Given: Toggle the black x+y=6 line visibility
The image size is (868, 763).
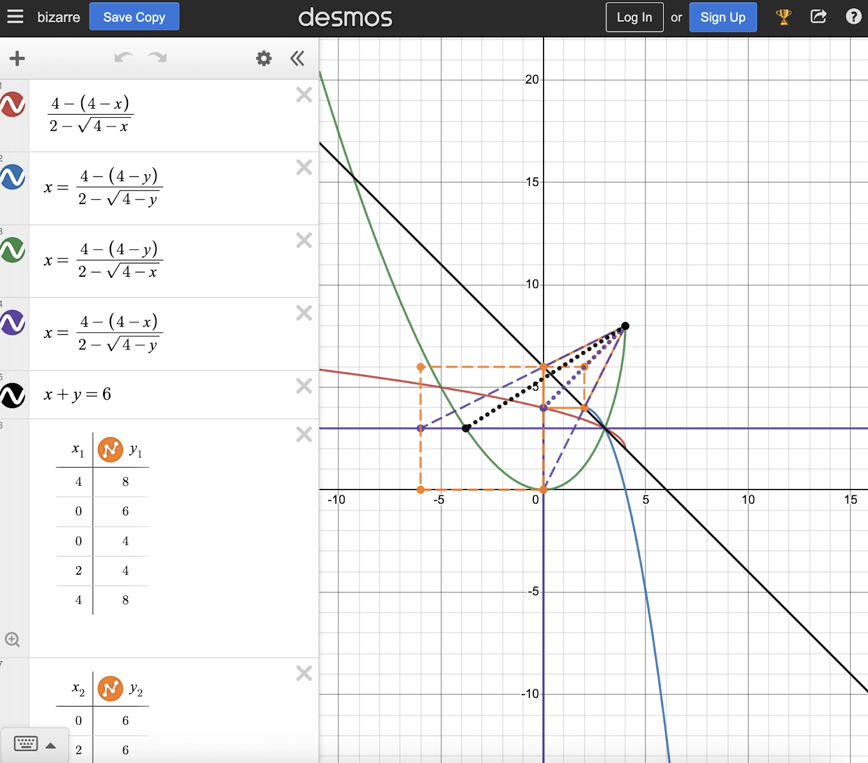Looking at the screenshot, I should tap(13, 395).
